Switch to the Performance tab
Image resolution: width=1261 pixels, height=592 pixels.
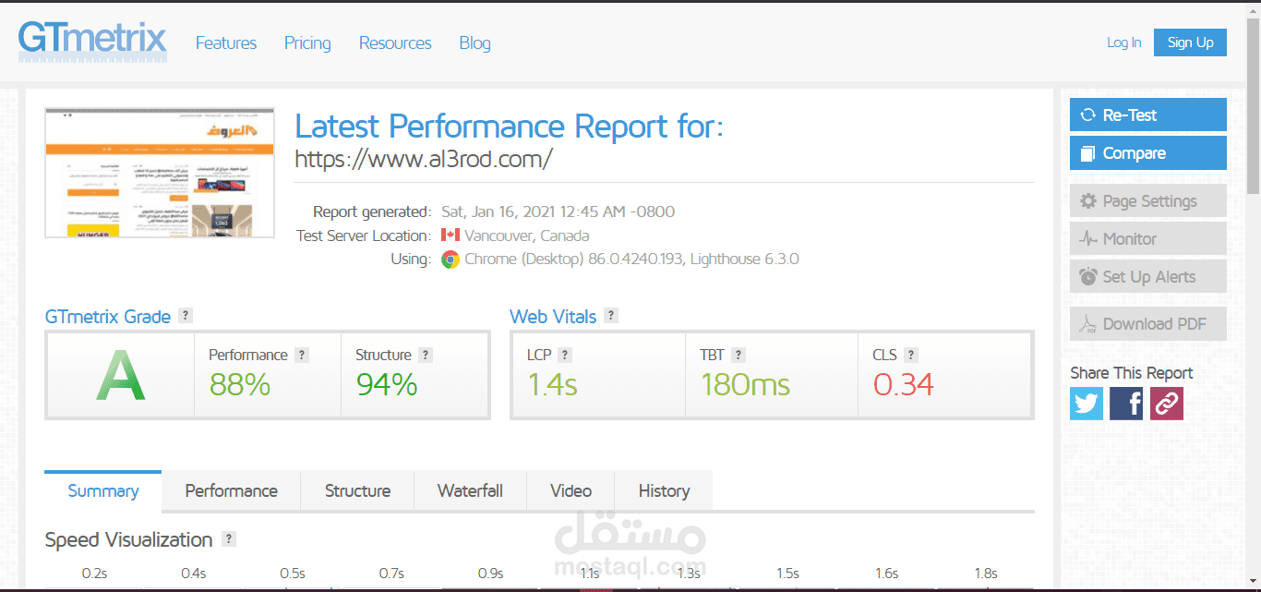tap(231, 490)
